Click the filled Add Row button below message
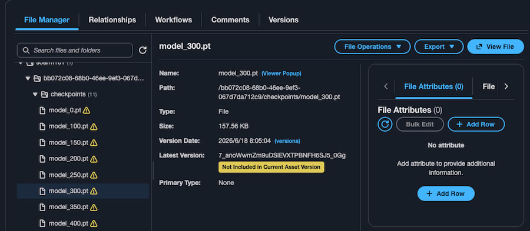 [446, 193]
